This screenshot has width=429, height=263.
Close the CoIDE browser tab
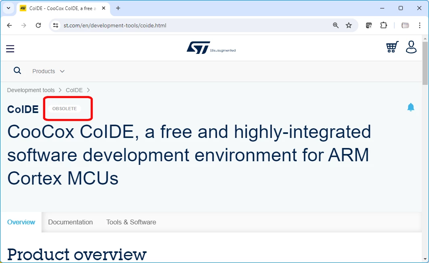point(104,8)
